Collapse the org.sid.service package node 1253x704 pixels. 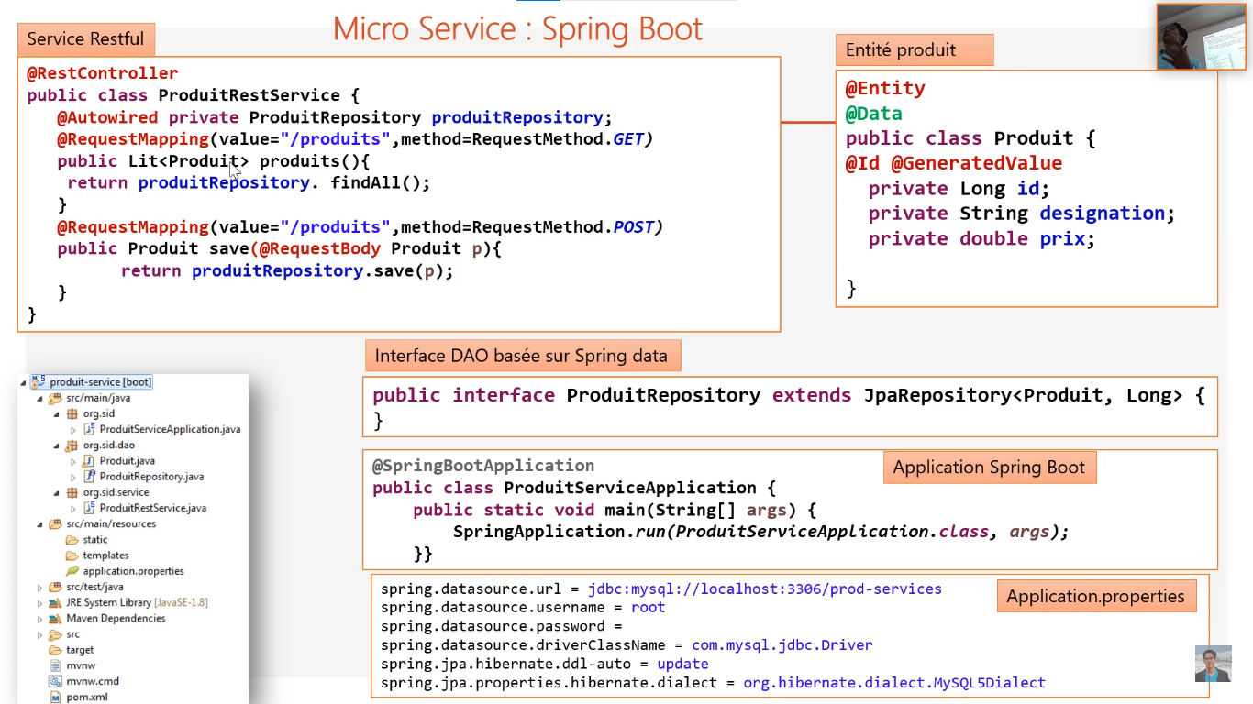tap(56, 492)
